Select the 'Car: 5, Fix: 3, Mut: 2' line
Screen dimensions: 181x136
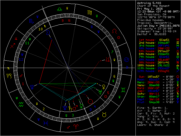pos(156,114)
